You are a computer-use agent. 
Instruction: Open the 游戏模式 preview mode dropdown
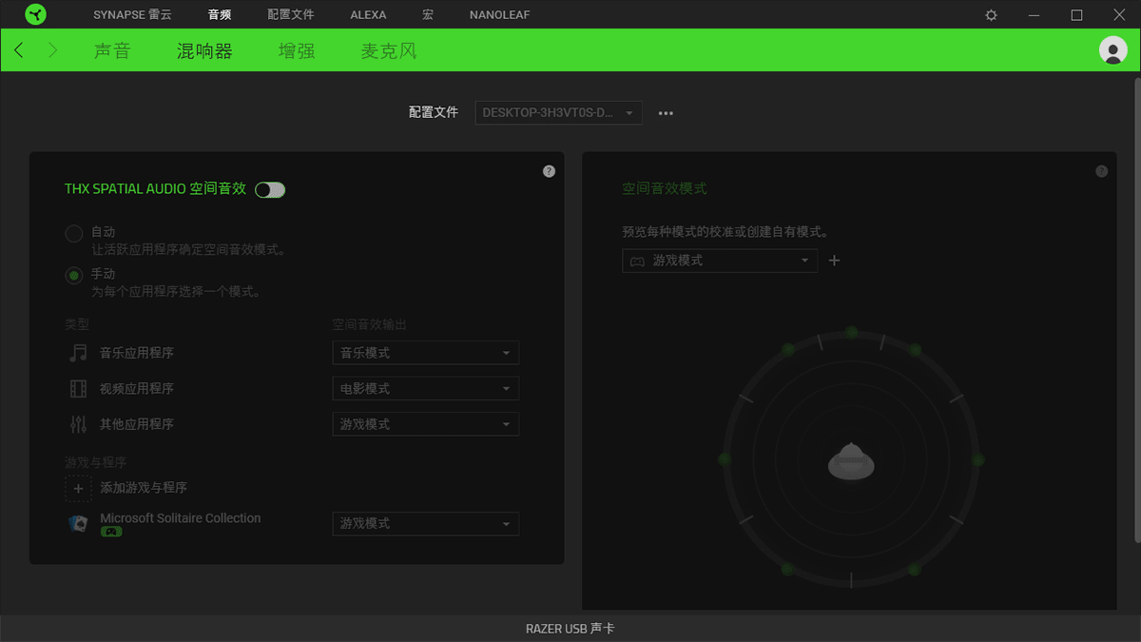click(x=720, y=261)
